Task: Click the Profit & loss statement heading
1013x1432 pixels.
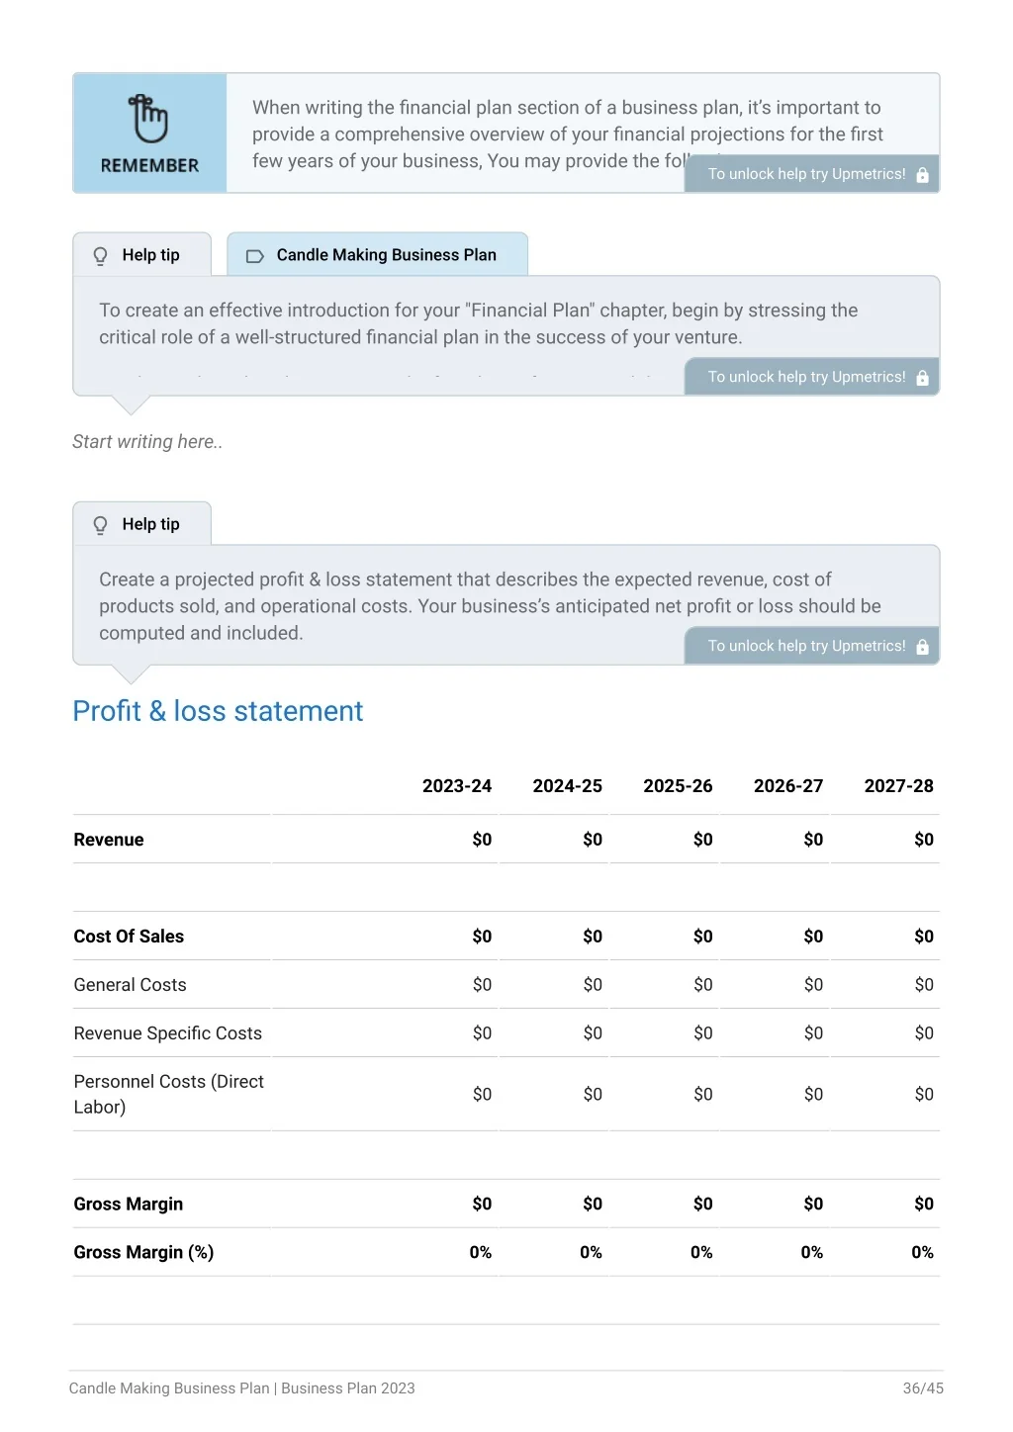Action: pos(218,711)
